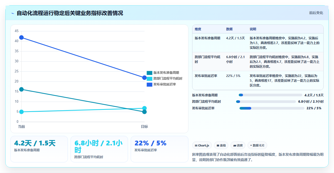
Task: Click the 数据 column header
Action: pyautogui.click(x=229, y=29)
